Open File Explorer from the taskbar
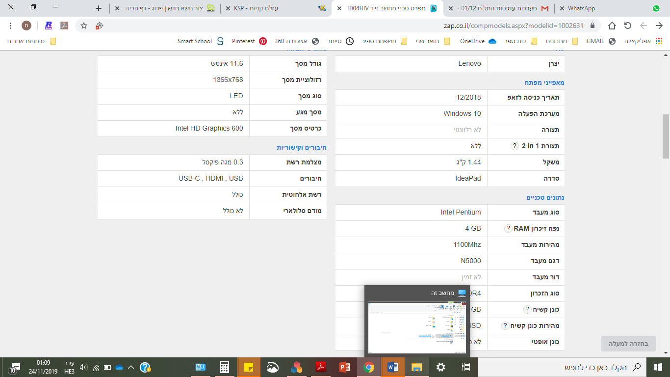This screenshot has width=670, height=377. coord(417,367)
